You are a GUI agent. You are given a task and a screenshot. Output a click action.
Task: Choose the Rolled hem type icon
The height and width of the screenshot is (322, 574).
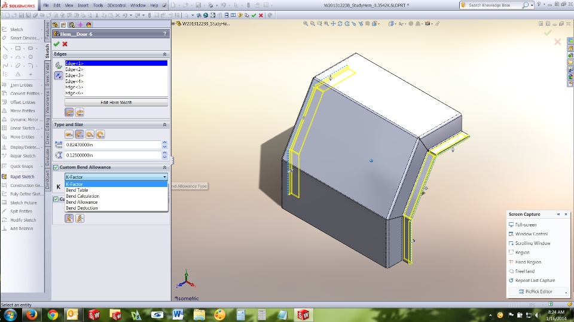[100, 134]
